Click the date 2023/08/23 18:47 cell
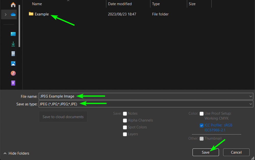 pos(122,14)
